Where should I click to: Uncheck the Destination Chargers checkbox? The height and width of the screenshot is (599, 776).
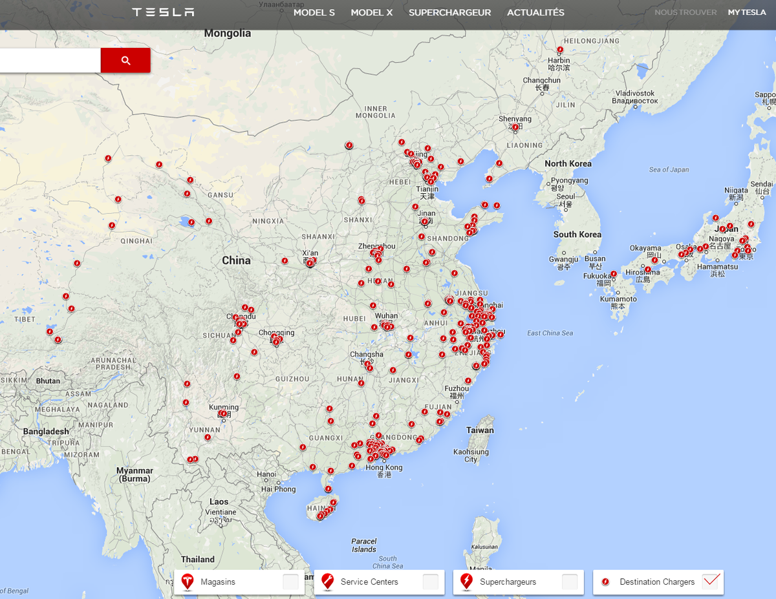point(711,581)
